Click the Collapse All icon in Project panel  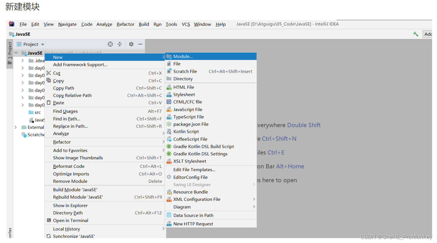[x=120, y=44]
